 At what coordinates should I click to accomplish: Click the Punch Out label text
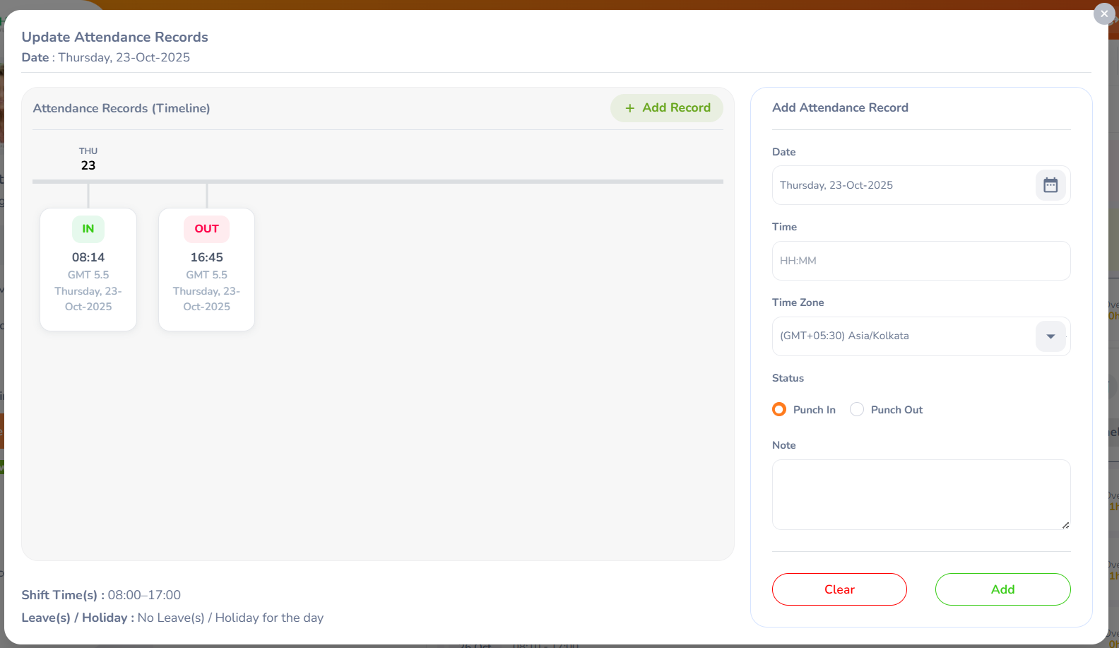point(896,410)
